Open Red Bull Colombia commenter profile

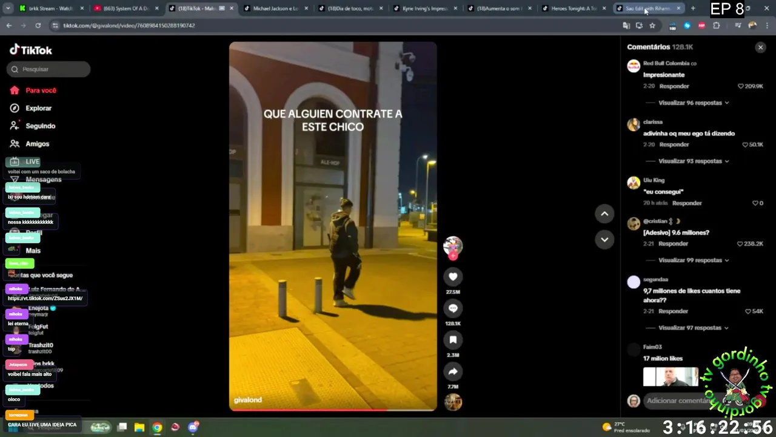coord(634,66)
